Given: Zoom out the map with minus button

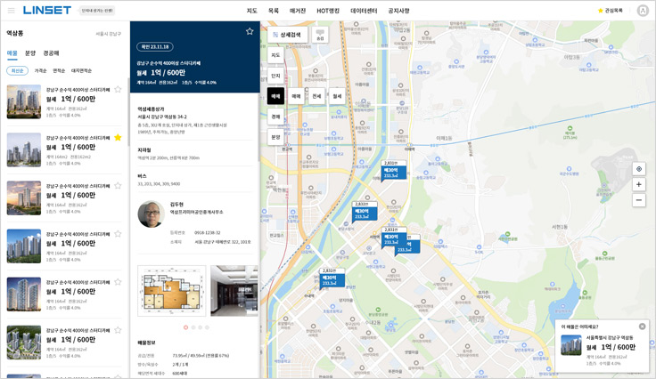Looking at the screenshot, I should pos(638,200).
